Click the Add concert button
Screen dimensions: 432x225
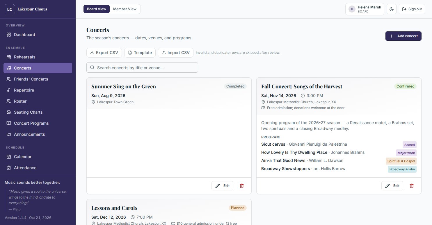point(403,36)
